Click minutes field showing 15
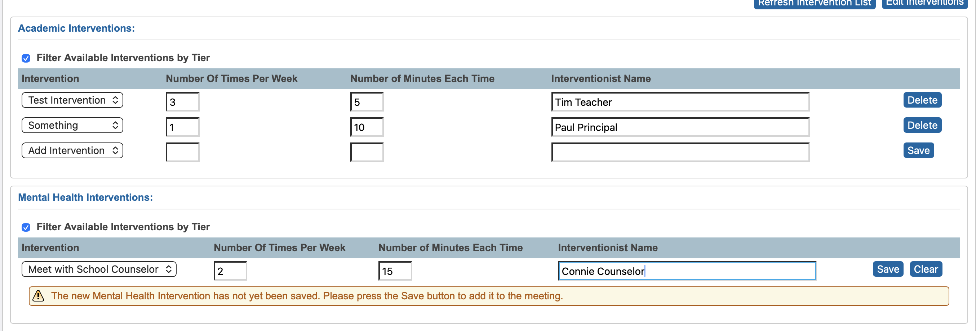Screen dimensions: 976x331 tap(395, 271)
